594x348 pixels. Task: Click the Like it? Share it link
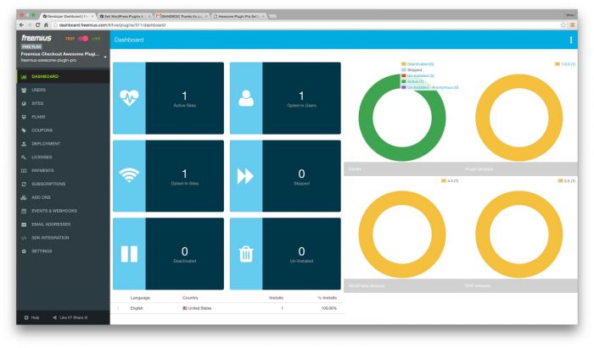(x=70, y=318)
